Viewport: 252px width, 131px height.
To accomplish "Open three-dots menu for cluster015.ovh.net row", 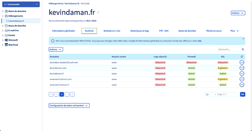I will 242,62.
